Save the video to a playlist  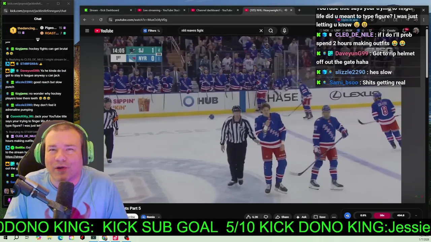tap(320, 217)
